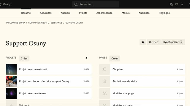The height and width of the screenshot is (106, 190).
Task: Open the Menus tab
Action: (126, 13)
